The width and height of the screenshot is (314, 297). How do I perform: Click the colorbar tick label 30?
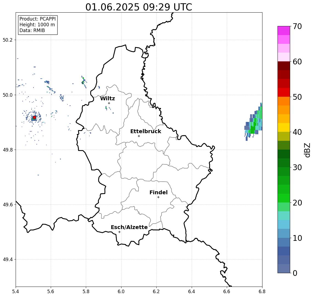point(297,167)
